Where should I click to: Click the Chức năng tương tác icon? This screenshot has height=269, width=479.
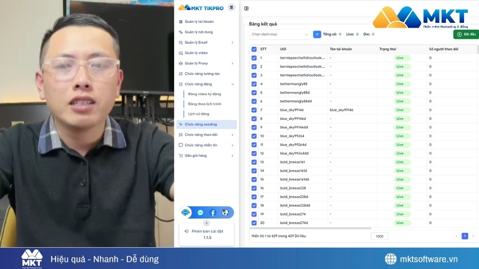180,73
